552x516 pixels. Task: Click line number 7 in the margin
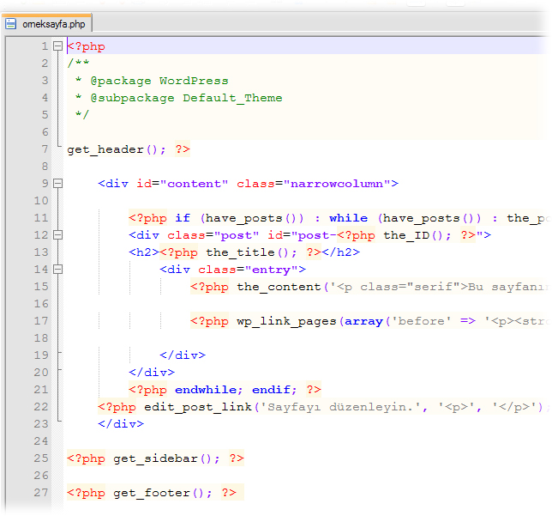(x=45, y=149)
